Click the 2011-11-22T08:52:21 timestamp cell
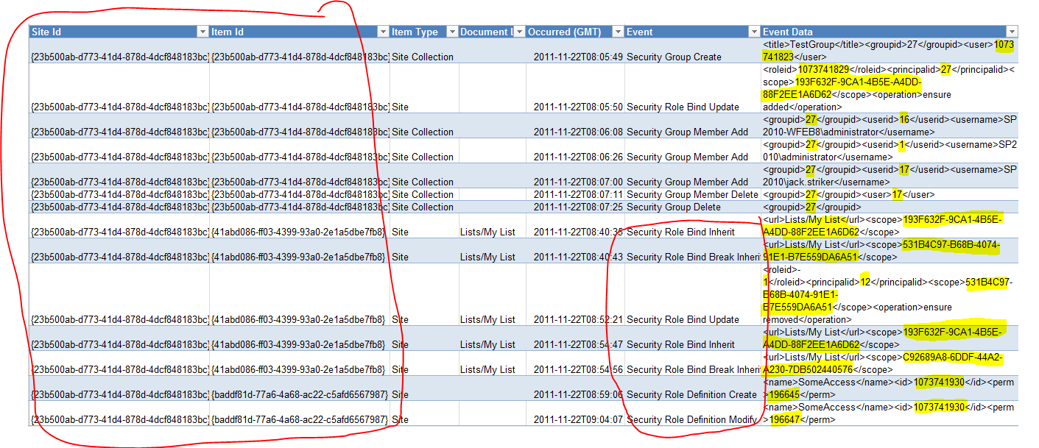Screen dimensions: 1039x448 pyautogui.click(x=578, y=319)
